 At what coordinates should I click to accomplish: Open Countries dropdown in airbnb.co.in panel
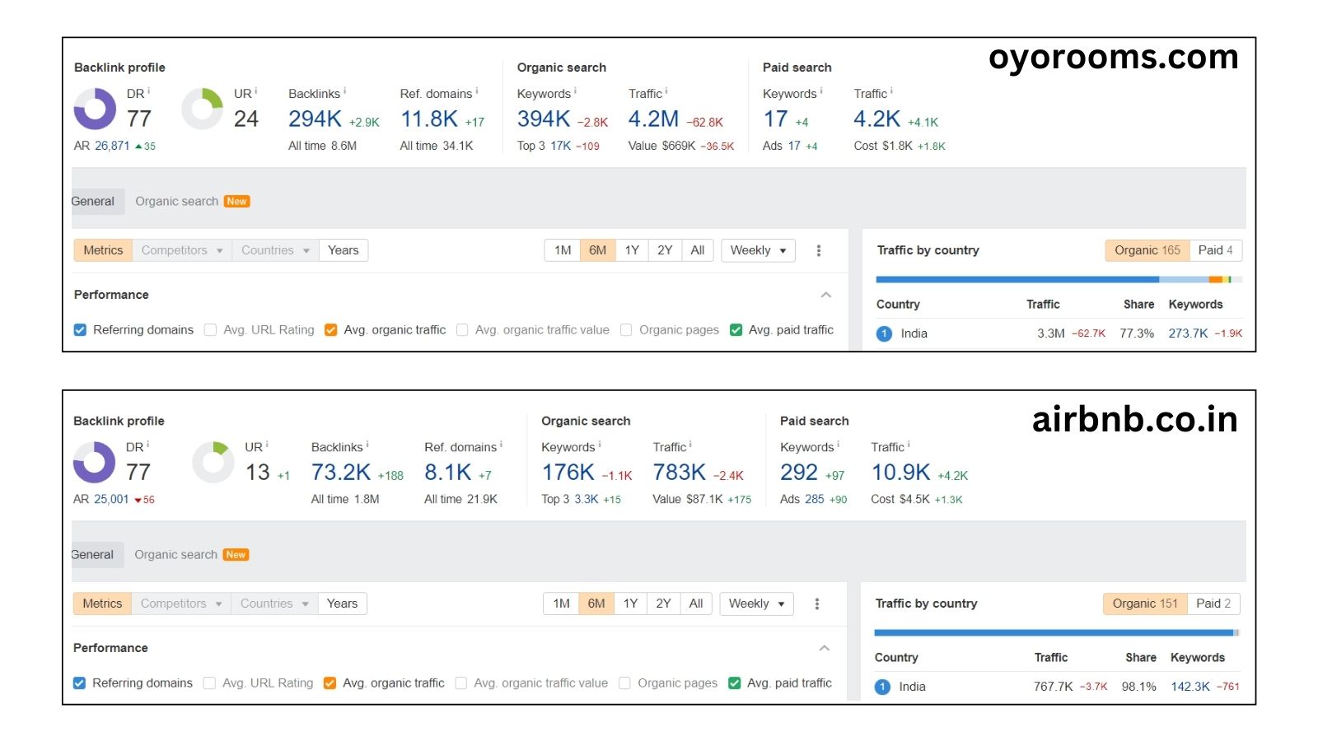[274, 604]
